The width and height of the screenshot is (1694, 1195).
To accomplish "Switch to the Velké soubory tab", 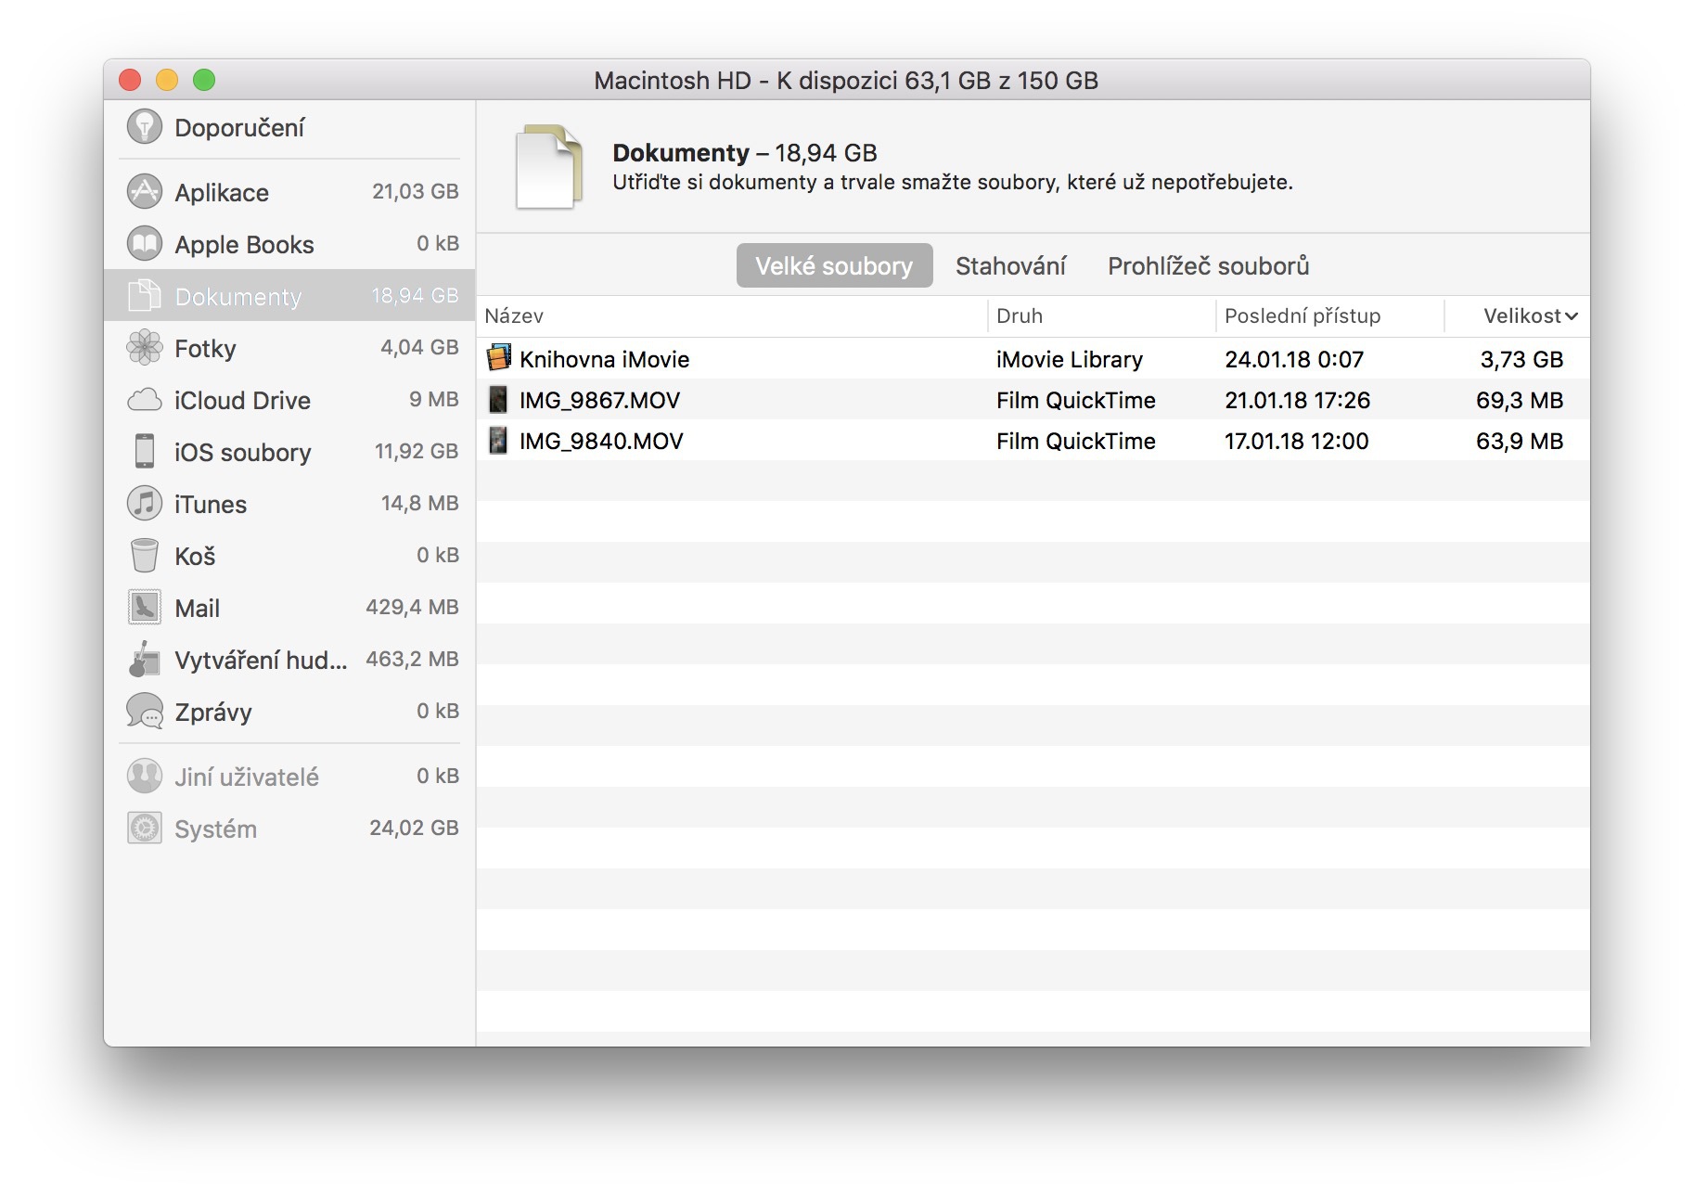I will point(834,265).
